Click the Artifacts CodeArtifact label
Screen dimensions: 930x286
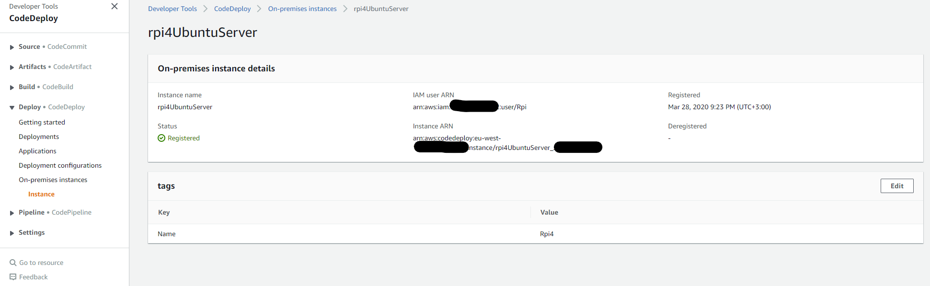pos(55,67)
